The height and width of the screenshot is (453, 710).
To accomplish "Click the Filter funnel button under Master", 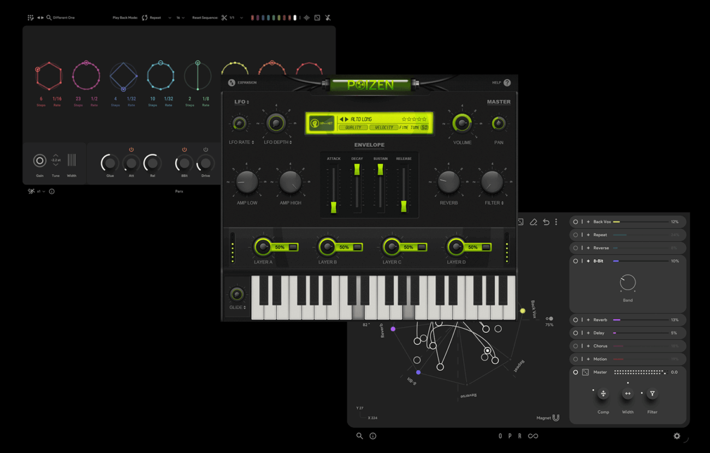I will coord(652,394).
